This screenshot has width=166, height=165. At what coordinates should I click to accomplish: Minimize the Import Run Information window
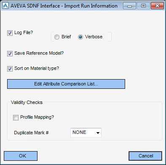click(x=129, y=6)
